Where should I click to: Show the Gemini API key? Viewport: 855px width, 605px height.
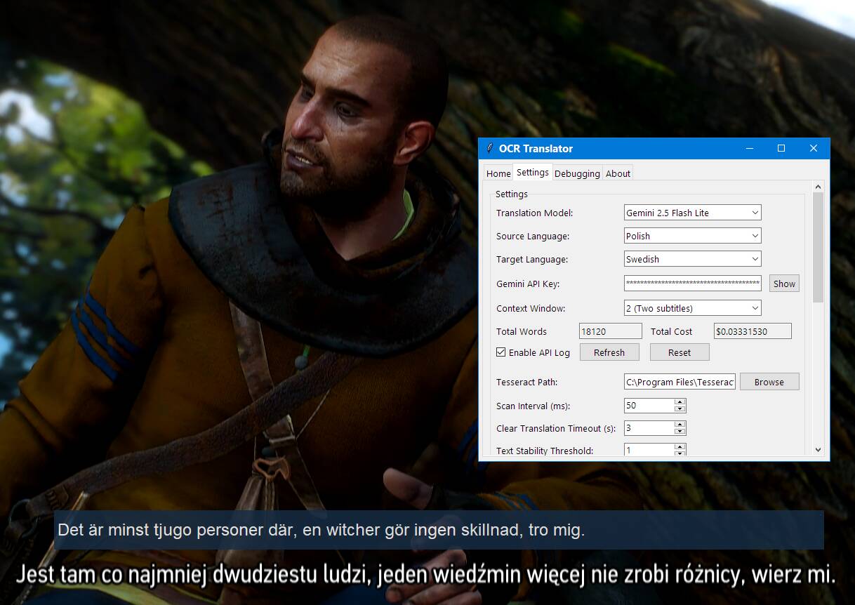coord(784,284)
